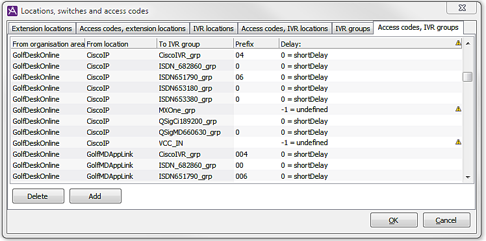
Task: Click warning icon in the Delay column header
Action: pyautogui.click(x=458, y=43)
